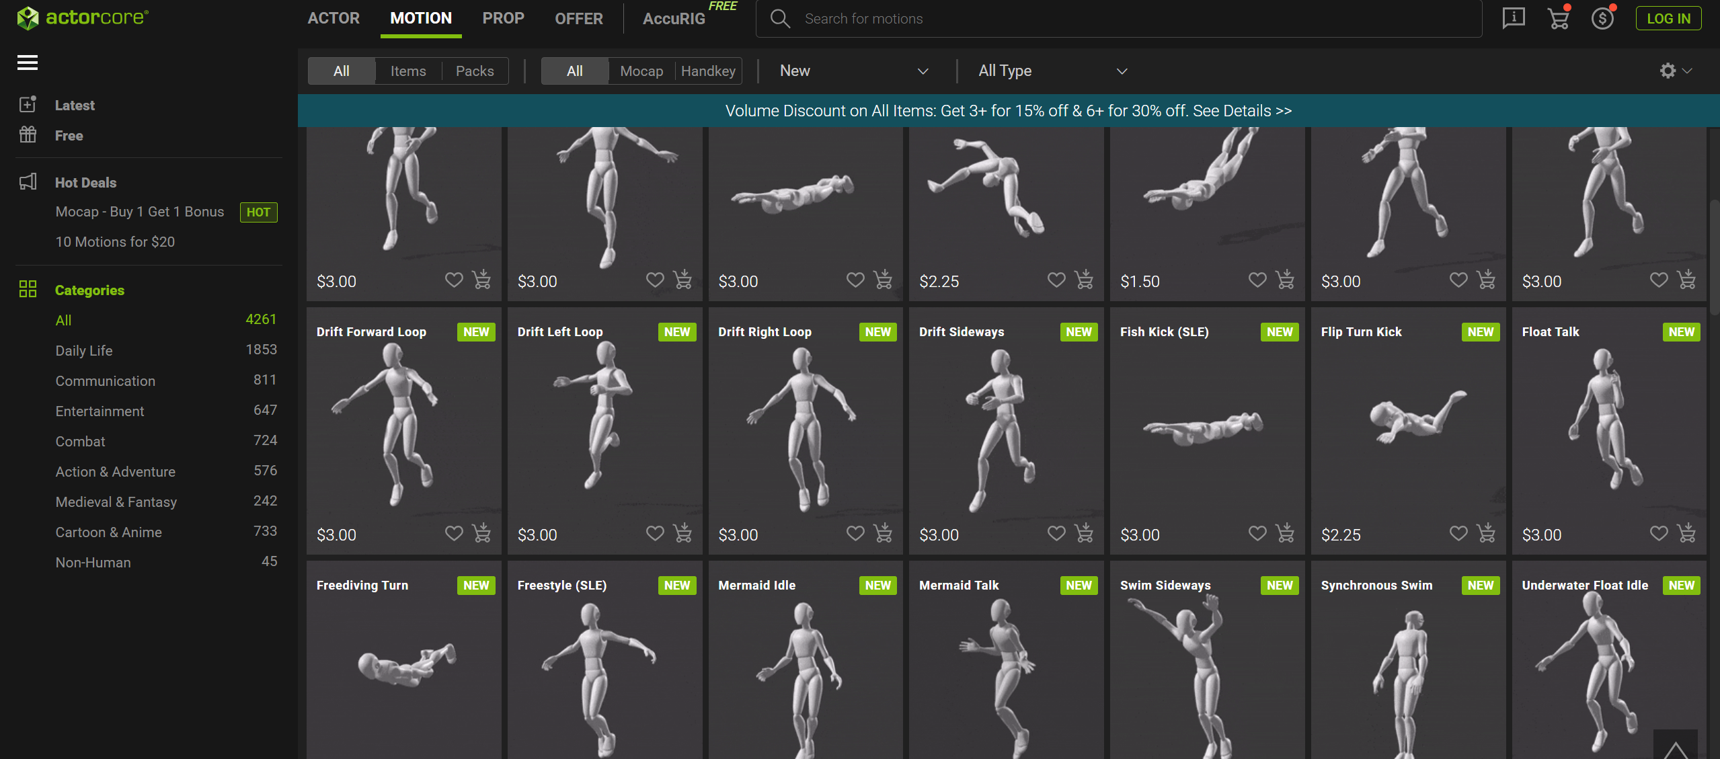Favorite the Drift Sideways motion
The image size is (1720, 759).
[x=1056, y=533]
